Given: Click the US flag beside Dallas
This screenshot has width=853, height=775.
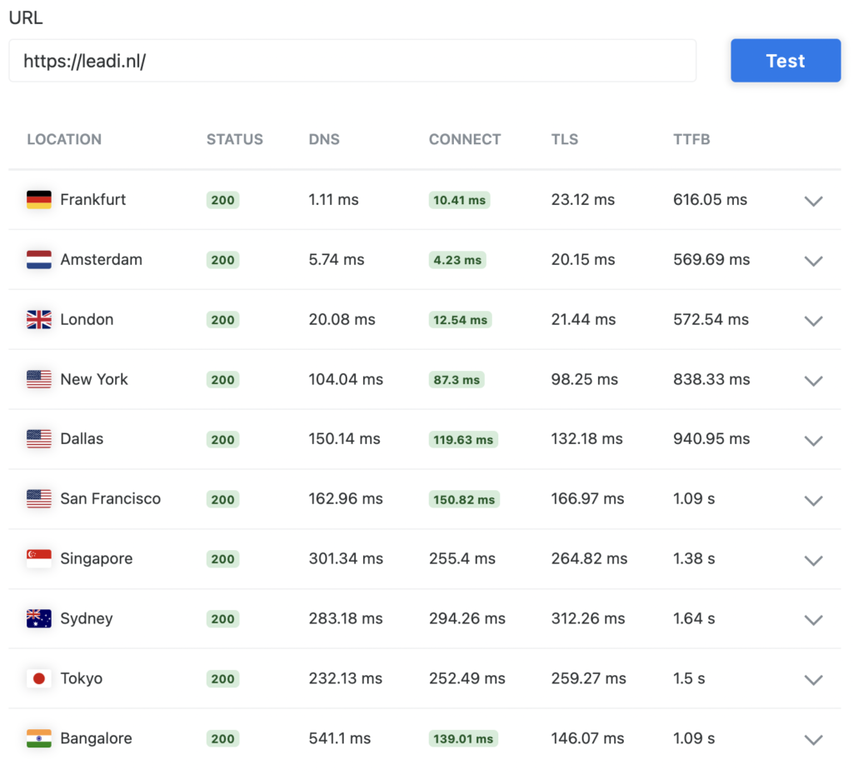Looking at the screenshot, I should click(x=39, y=438).
